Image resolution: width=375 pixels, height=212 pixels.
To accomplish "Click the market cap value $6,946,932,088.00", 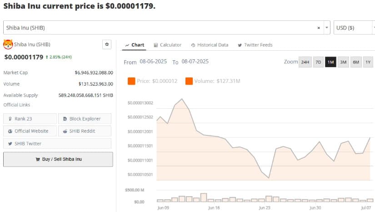I will click(94, 72).
